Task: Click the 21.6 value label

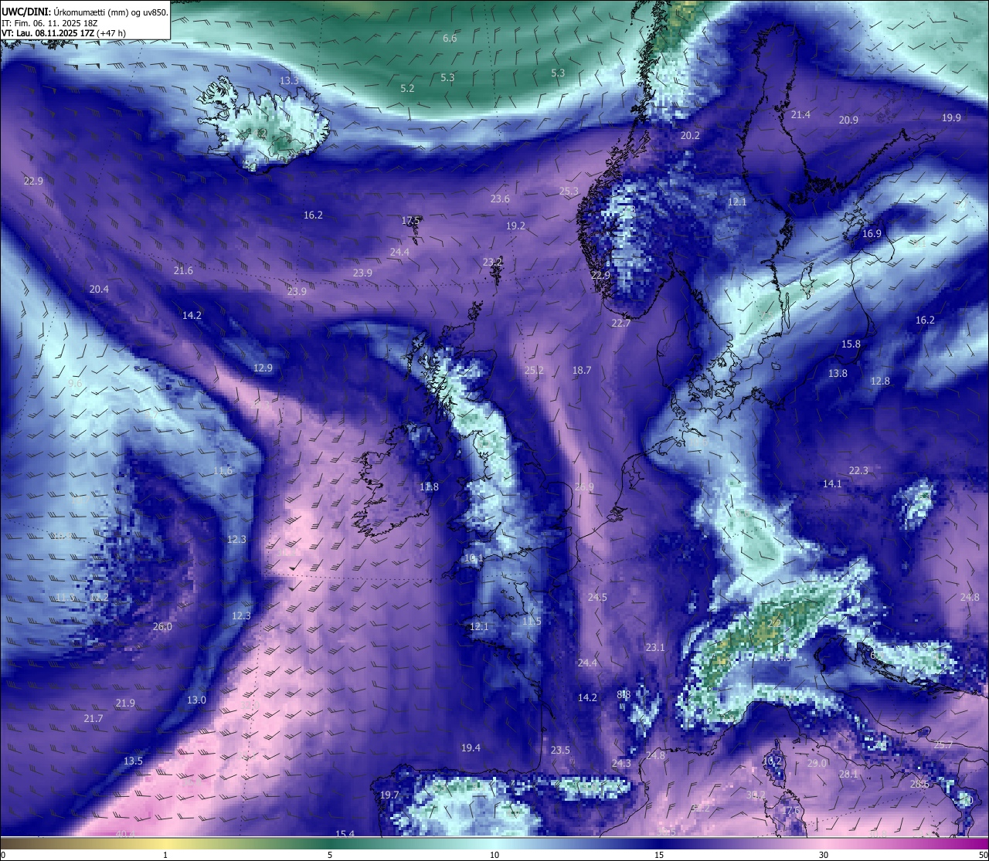Action: (x=183, y=270)
